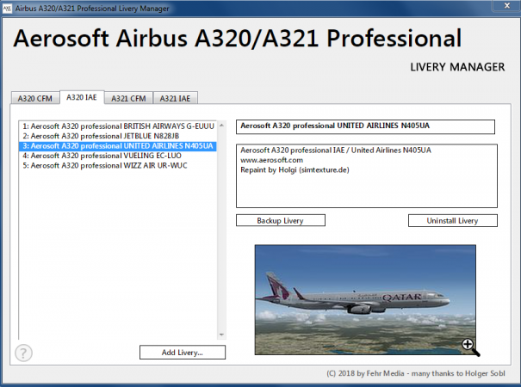Click 'Repaint by Holgi (simtexture.de)' line
The width and height of the screenshot is (521, 387).
coord(295,170)
